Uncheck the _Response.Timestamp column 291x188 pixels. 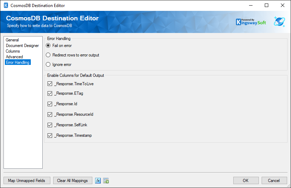(50, 135)
